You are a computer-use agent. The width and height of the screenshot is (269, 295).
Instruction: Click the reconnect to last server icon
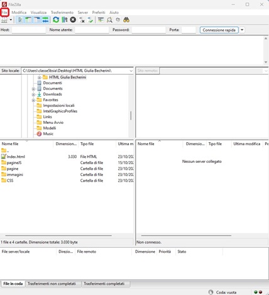click(91, 20)
